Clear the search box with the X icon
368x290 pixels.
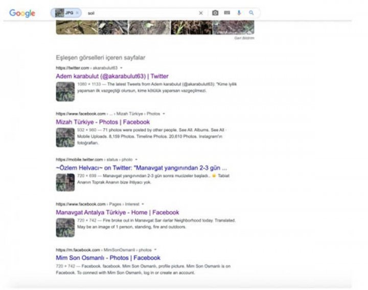[201, 13]
